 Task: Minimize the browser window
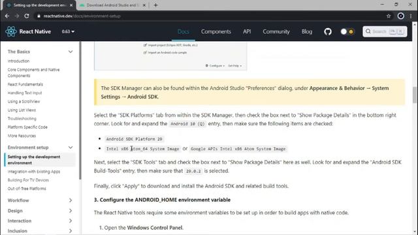382,5
